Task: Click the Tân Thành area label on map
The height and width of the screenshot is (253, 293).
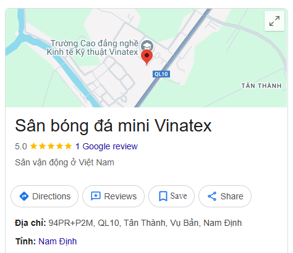Action: (x=261, y=86)
